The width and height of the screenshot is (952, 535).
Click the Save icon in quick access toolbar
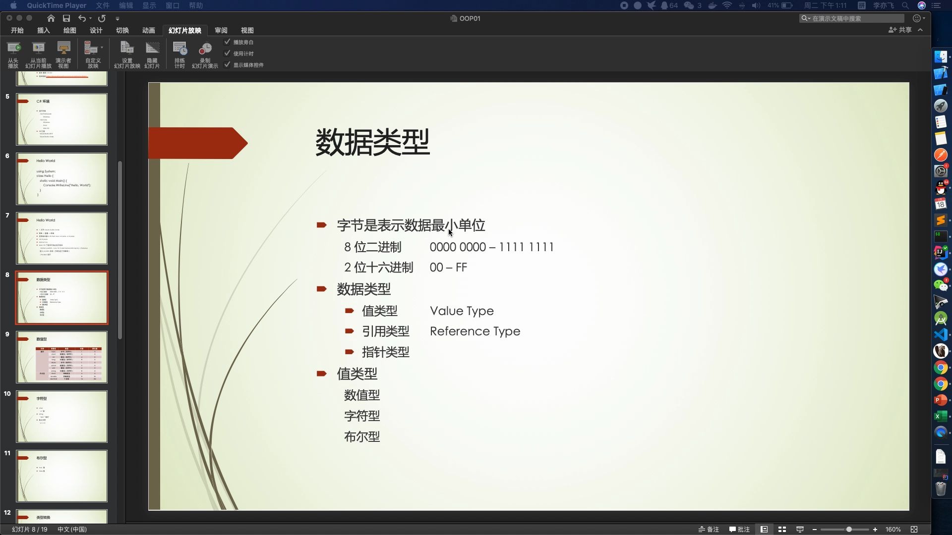tap(66, 18)
